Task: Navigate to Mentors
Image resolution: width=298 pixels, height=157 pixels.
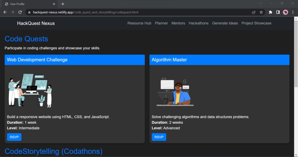Action: coord(178,23)
